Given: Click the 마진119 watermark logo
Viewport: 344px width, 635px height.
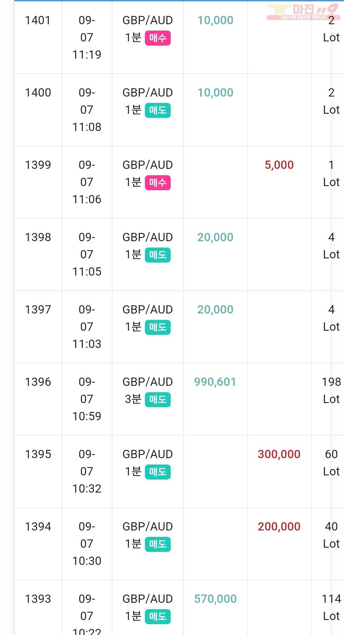Looking at the screenshot, I should coord(303,12).
